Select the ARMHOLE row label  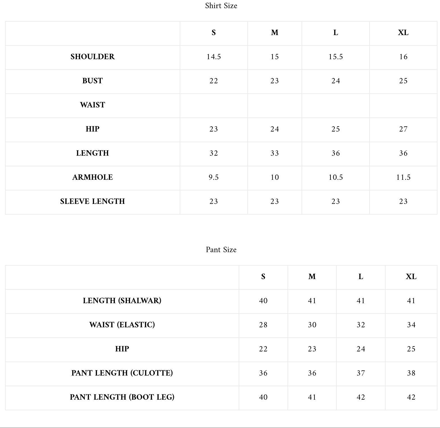coord(93,177)
